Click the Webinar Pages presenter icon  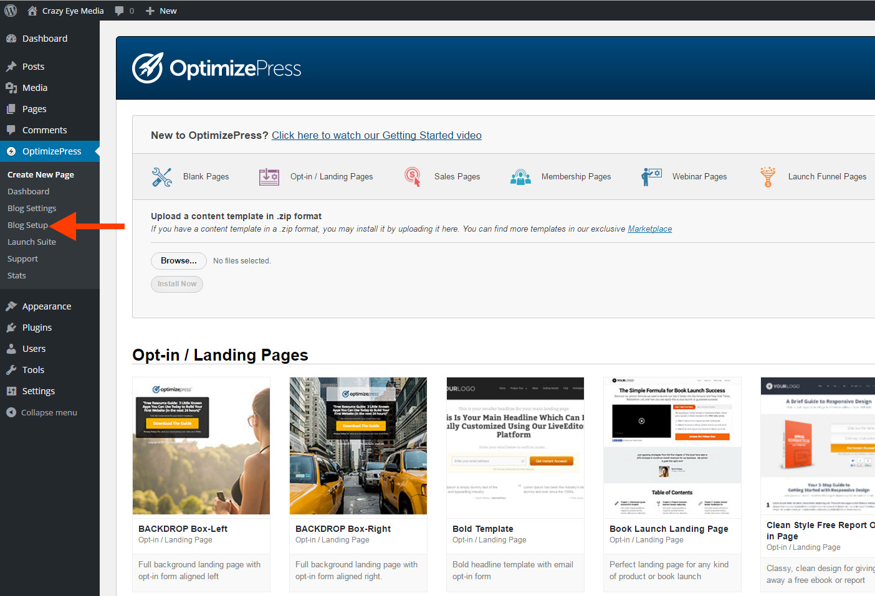(x=651, y=177)
